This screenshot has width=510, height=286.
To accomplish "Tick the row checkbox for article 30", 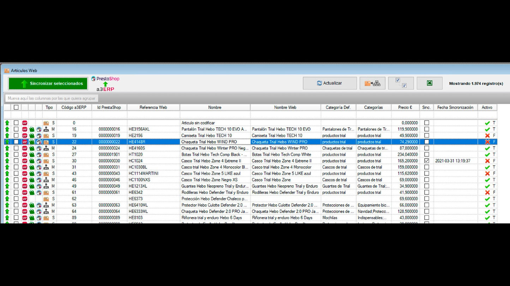I will click(x=16, y=161).
